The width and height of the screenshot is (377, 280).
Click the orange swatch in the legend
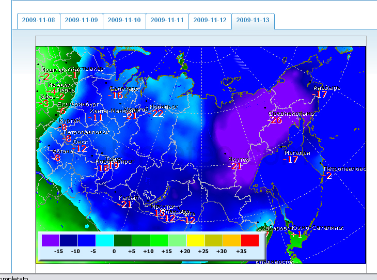click(x=231, y=240)
